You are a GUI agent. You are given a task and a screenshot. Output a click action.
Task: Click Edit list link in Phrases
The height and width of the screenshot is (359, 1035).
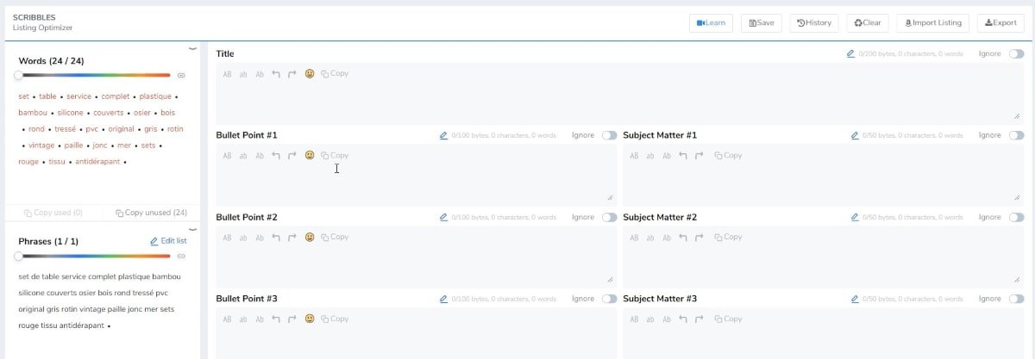[168, 241]
